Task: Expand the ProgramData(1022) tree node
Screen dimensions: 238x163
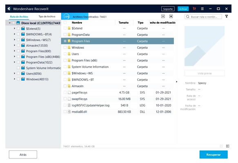Action: pos(14,62)
